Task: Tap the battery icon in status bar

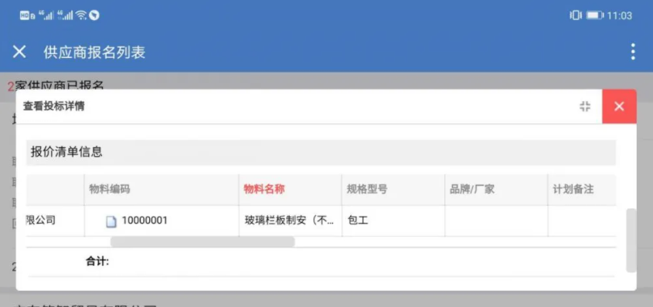Action: point(595,15)
